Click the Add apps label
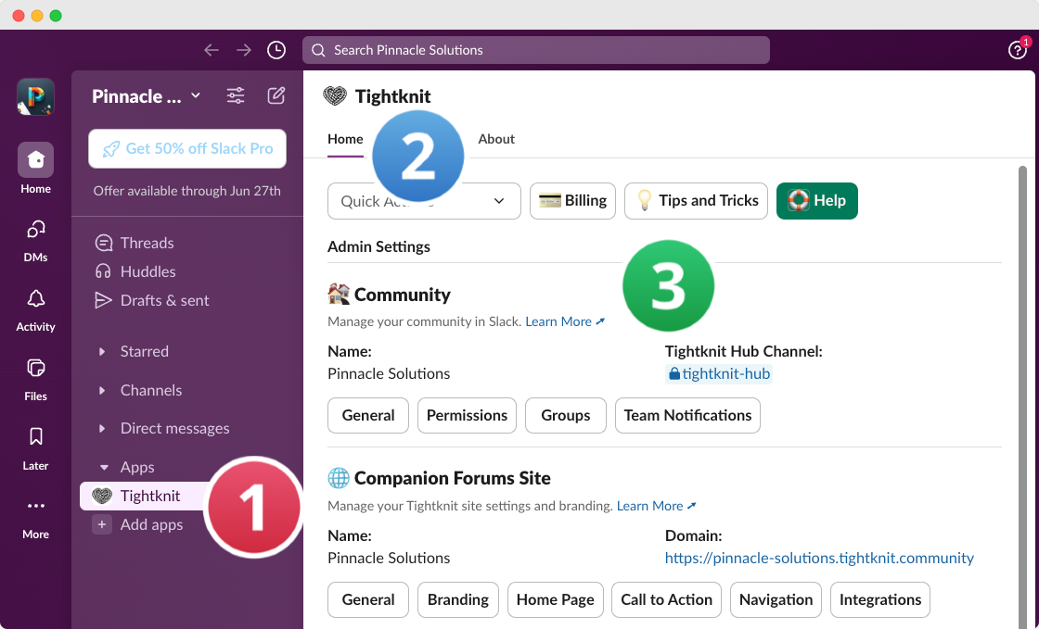This screenshot has width=1039, height=629. (152, 525)
